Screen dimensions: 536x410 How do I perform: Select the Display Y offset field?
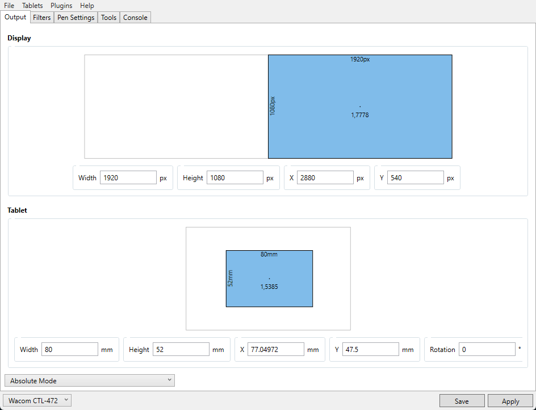click(x=415, y=178)
